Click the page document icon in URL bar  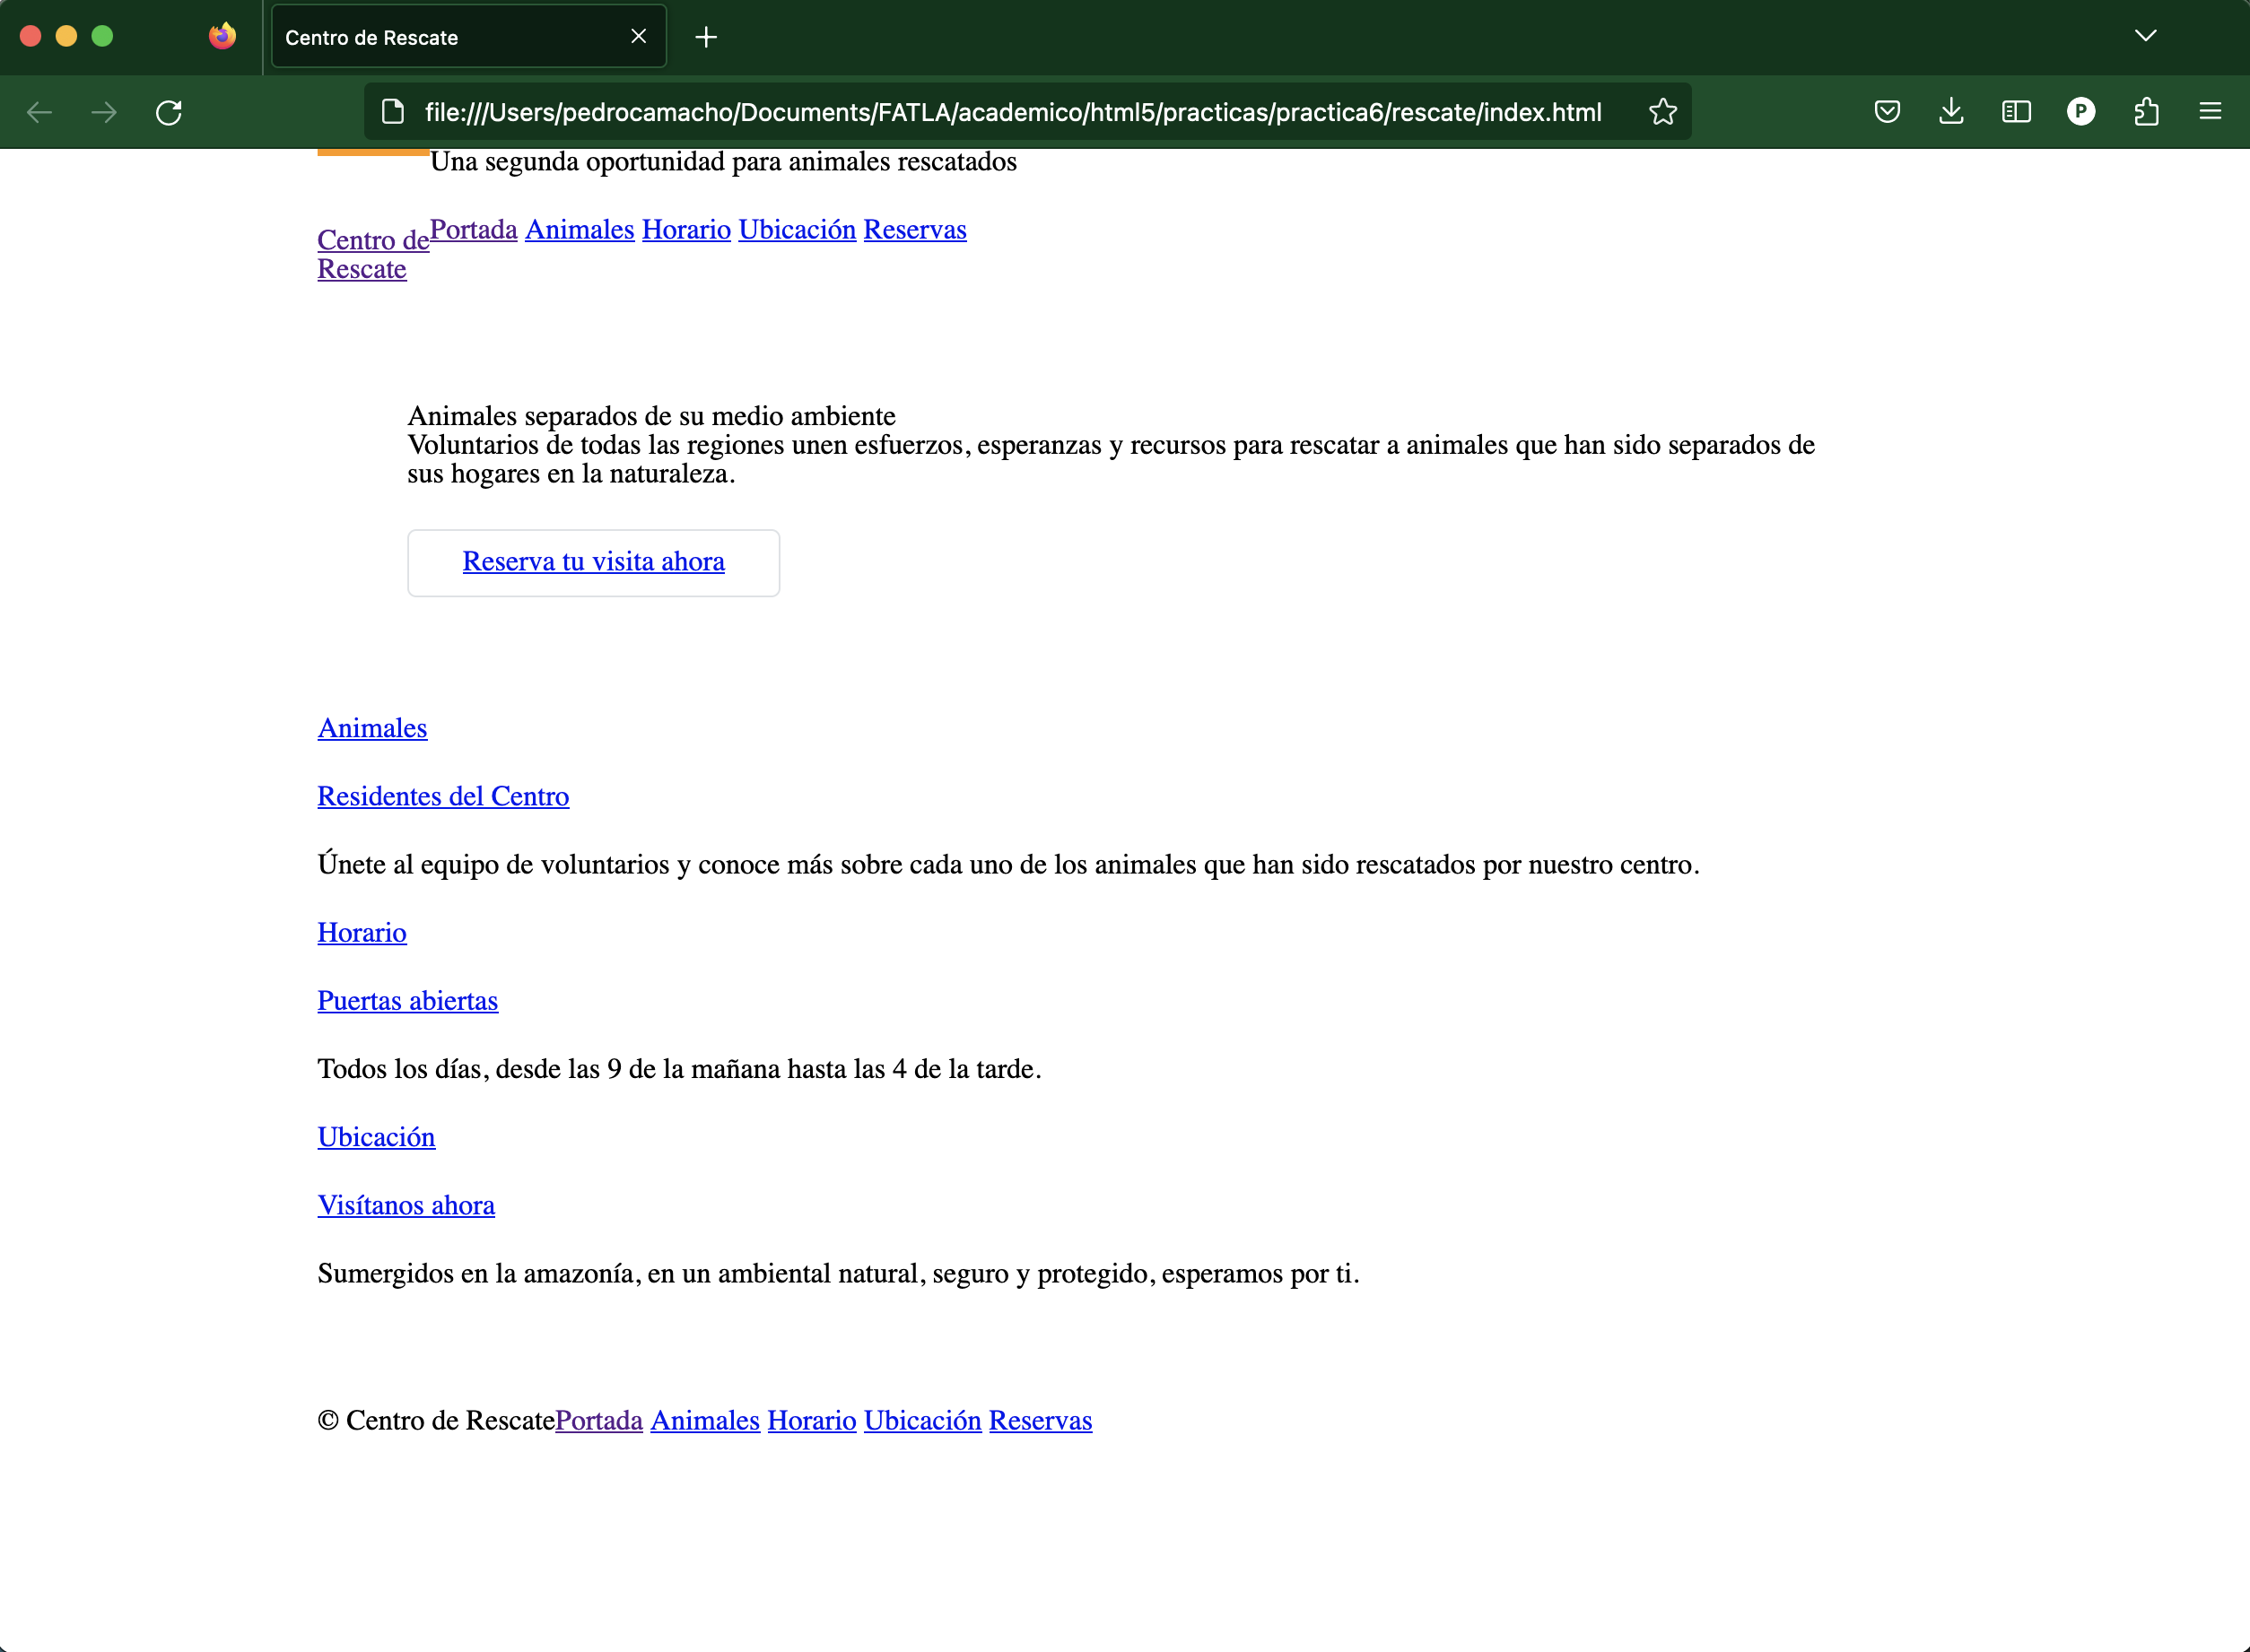pos(393,112)
